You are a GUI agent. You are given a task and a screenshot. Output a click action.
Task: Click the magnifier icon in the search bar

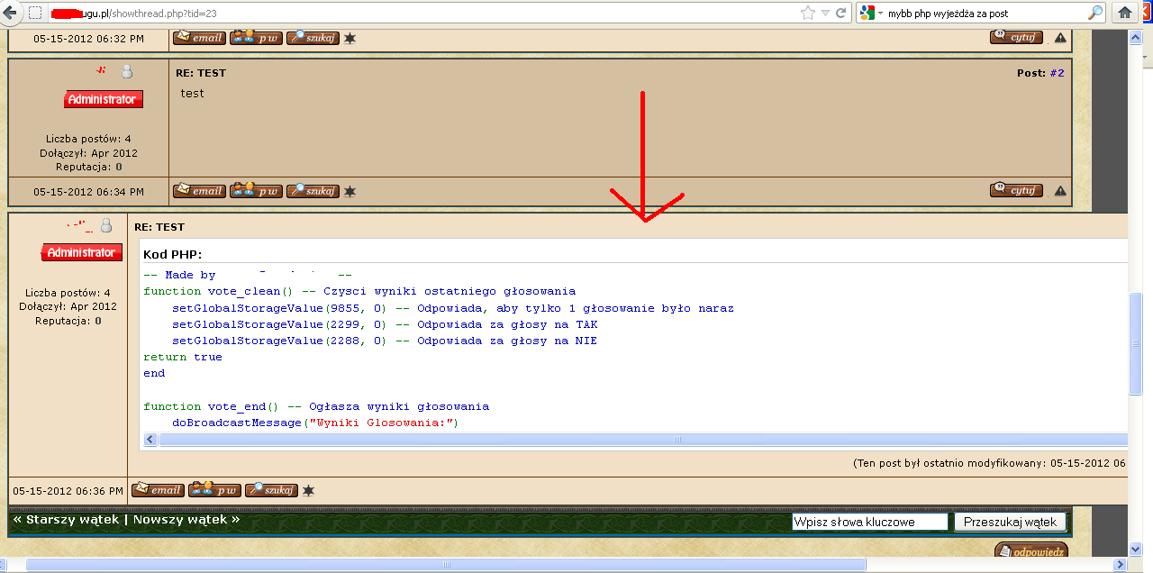pos(1095,13)
